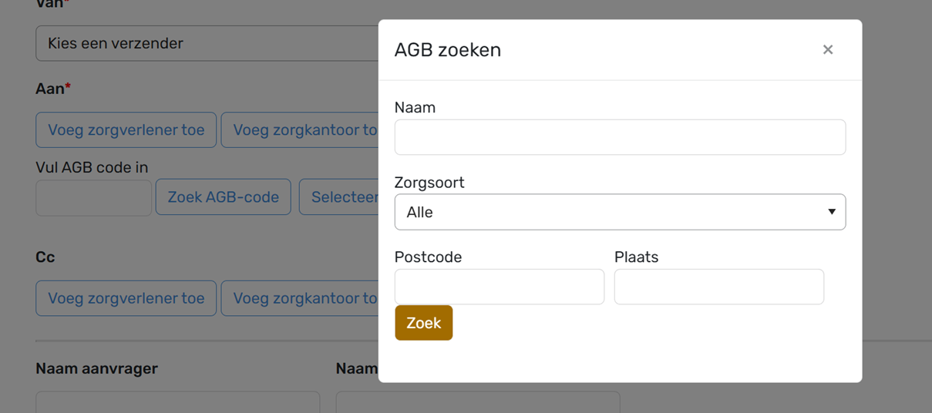Click the Postcode label in dialog
Viewport: 932px width, 413px height.
point(428,257)
